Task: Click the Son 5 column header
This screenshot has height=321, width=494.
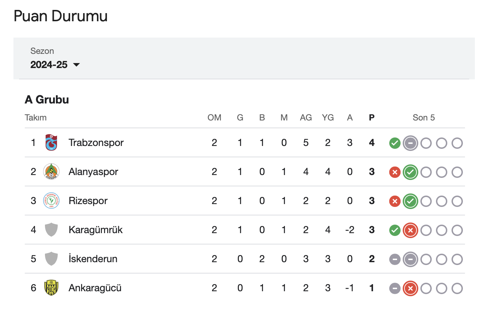Action: pyautogui.click(x=424, y=118)
